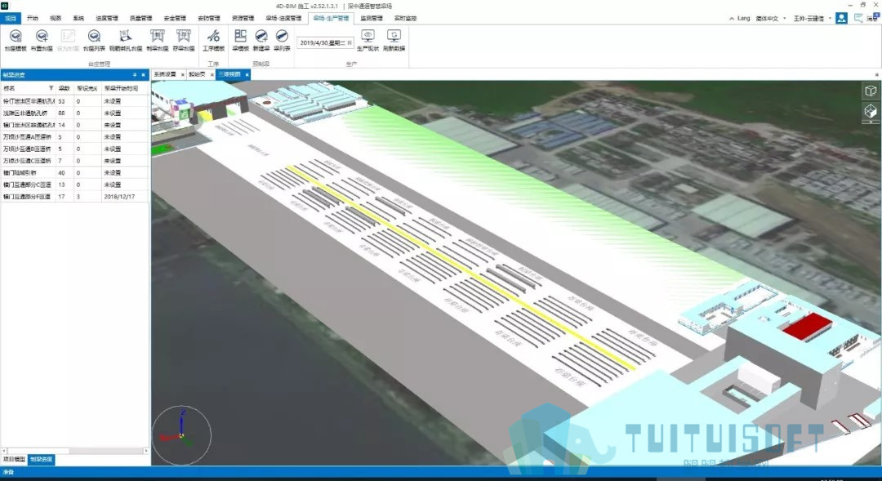Select the 存梁台座 beam storage pedestal tool
The width and height of the screenshot is (882, 481).
point(184,40)
